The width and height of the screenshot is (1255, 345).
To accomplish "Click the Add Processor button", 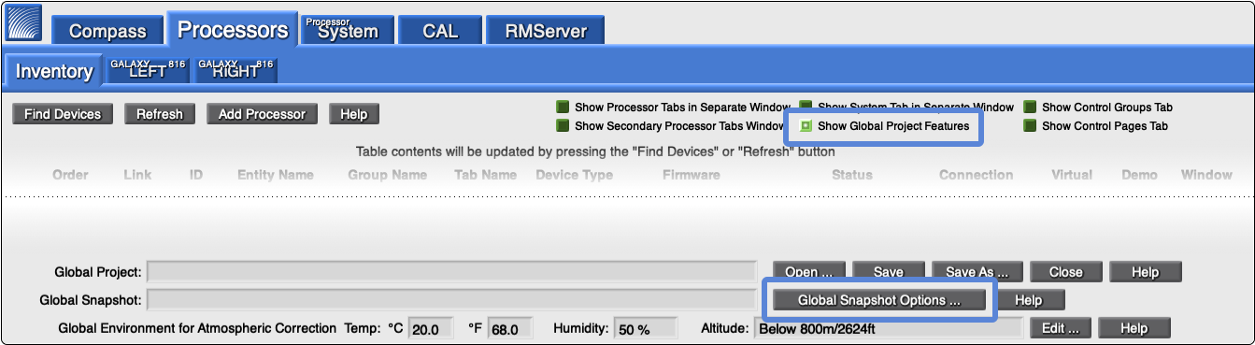I will coord(262,114).
